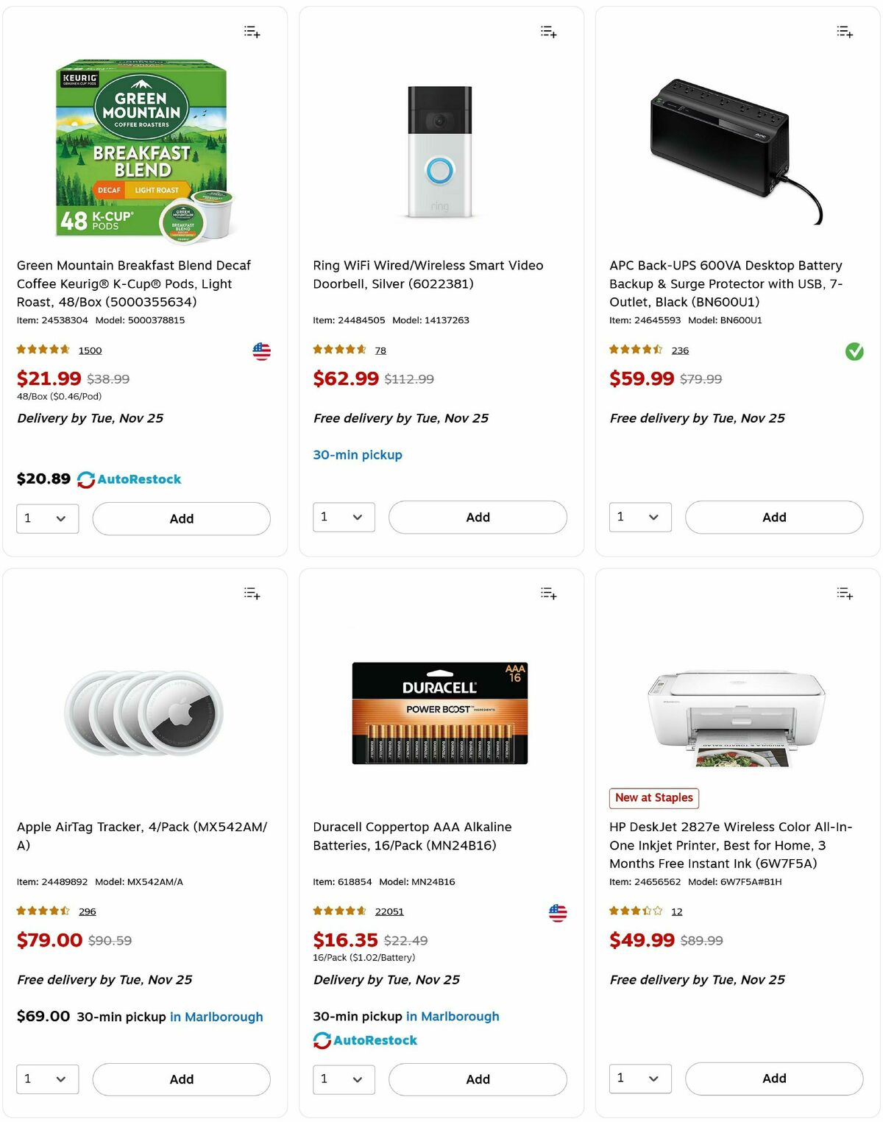Viewport: 883px width, 1122px height.
Task: Expand quantity selector on Apple AirTag card
Action: pos(47,1079)
